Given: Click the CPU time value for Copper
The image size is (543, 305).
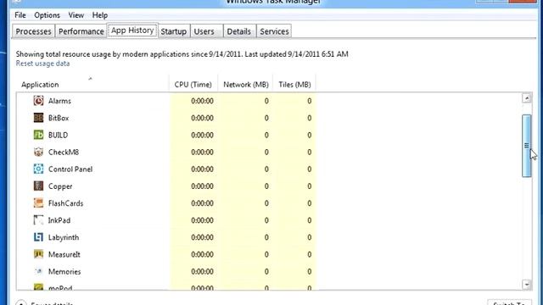Looking at the screenshot, I should pos(202,186).
